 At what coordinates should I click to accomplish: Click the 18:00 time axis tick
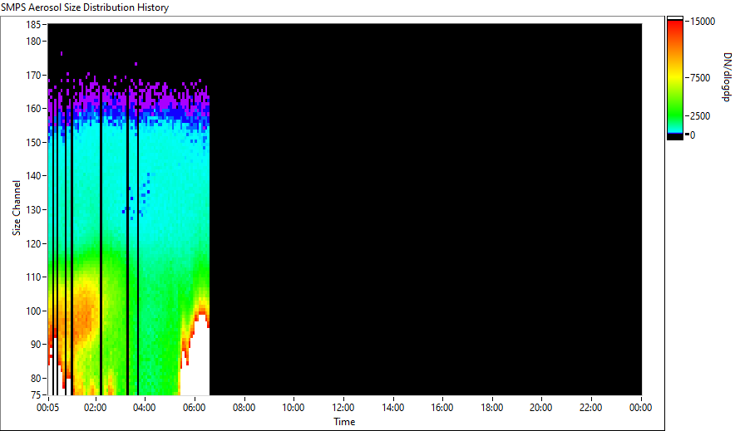(x=491, y=408)
